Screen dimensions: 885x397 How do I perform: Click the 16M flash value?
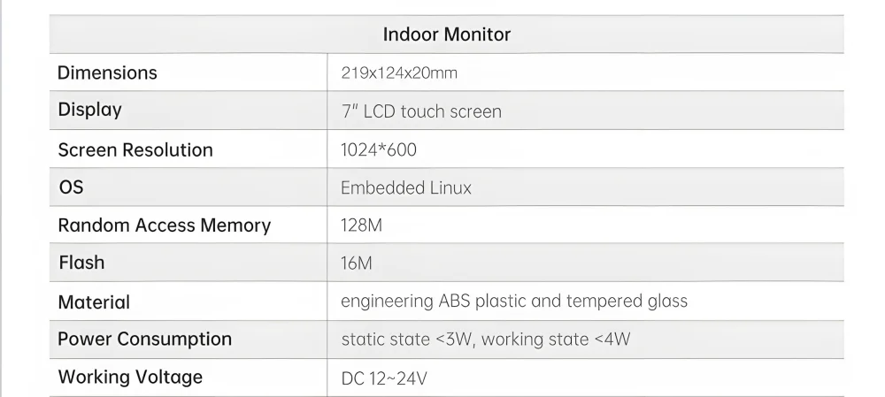point(357,263)
